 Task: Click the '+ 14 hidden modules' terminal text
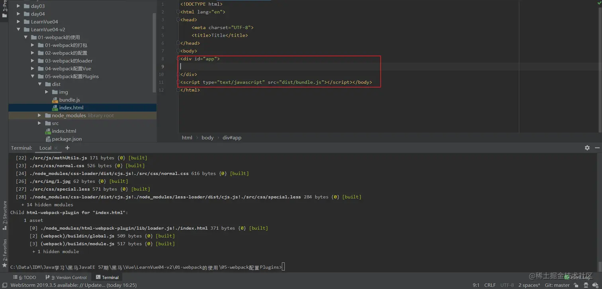[x=47, y=205]
